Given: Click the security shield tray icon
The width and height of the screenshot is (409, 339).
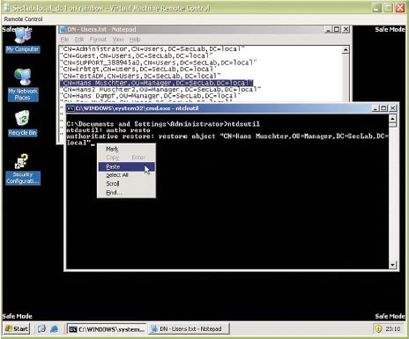Looking at the screenshot, I should [379, 328].
